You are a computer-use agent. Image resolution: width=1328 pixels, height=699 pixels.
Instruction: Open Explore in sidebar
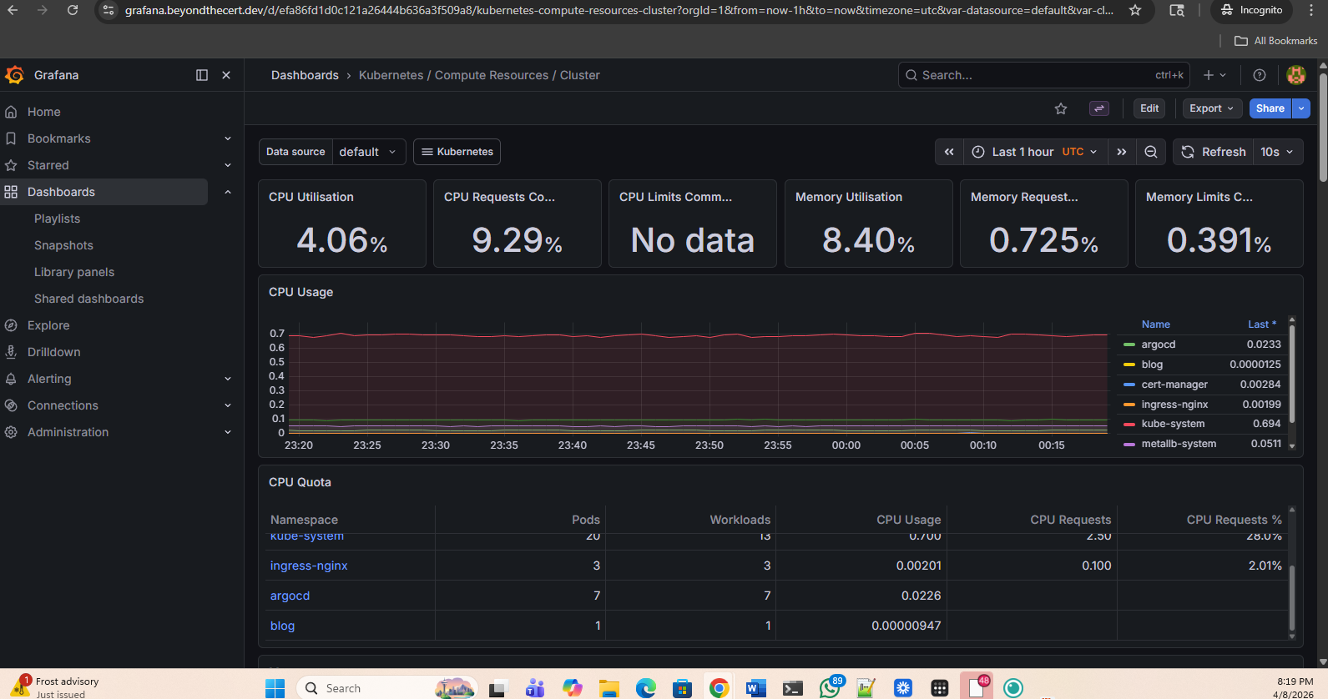tap(48, 325)
